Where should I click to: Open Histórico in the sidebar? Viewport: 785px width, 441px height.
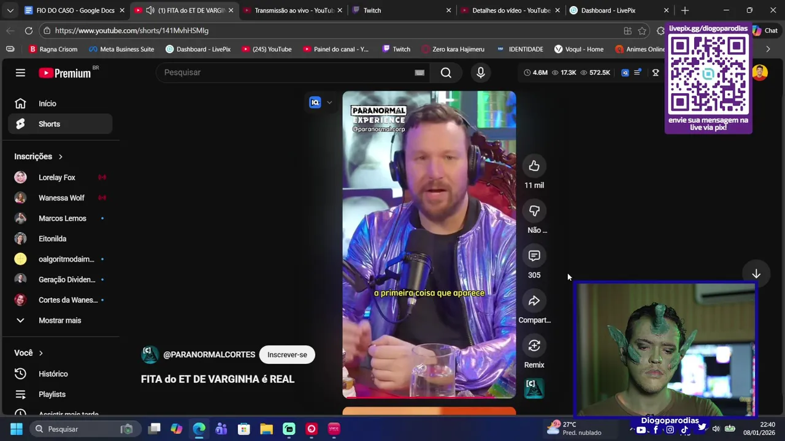[x=60, y=374]
